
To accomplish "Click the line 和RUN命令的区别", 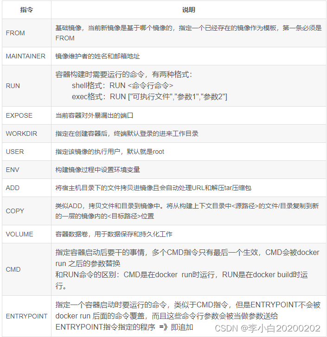I will pyautogui.click(x=181, y=275).
